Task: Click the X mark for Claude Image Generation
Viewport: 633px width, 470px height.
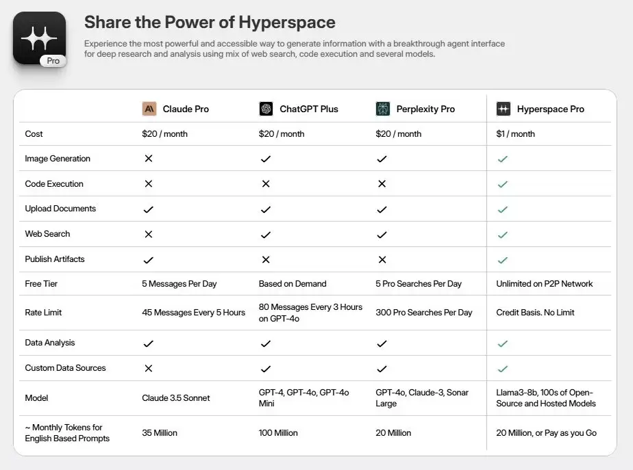Action: click(x=148, y=158)
